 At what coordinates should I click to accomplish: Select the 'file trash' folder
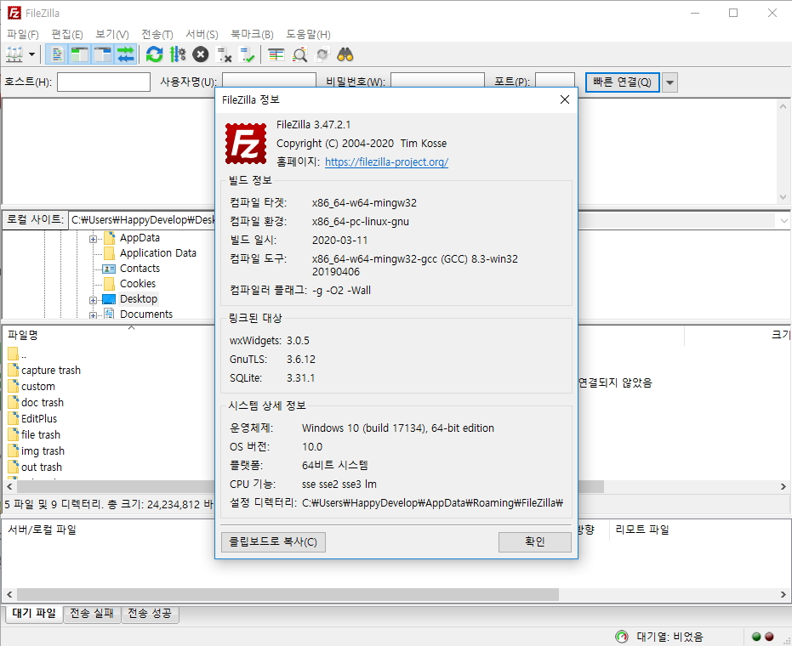pos(41,435)
